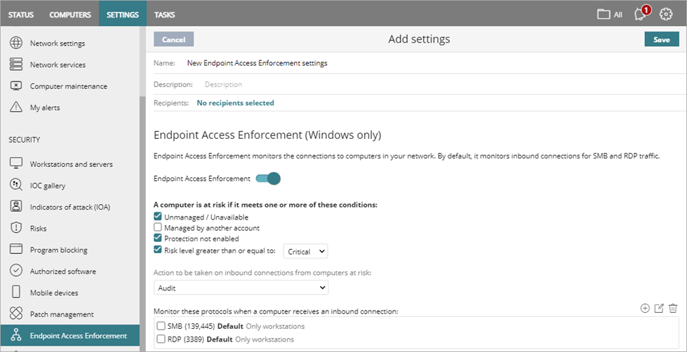
Task: Open the notifications icon with red badge
Action: click(640, 14)
